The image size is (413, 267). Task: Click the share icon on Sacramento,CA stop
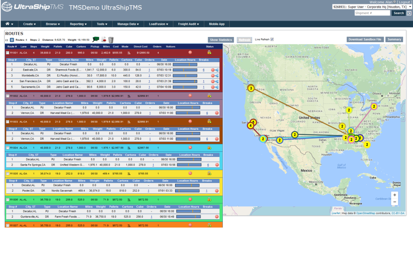pyautogui.click(x=216, y=87)
